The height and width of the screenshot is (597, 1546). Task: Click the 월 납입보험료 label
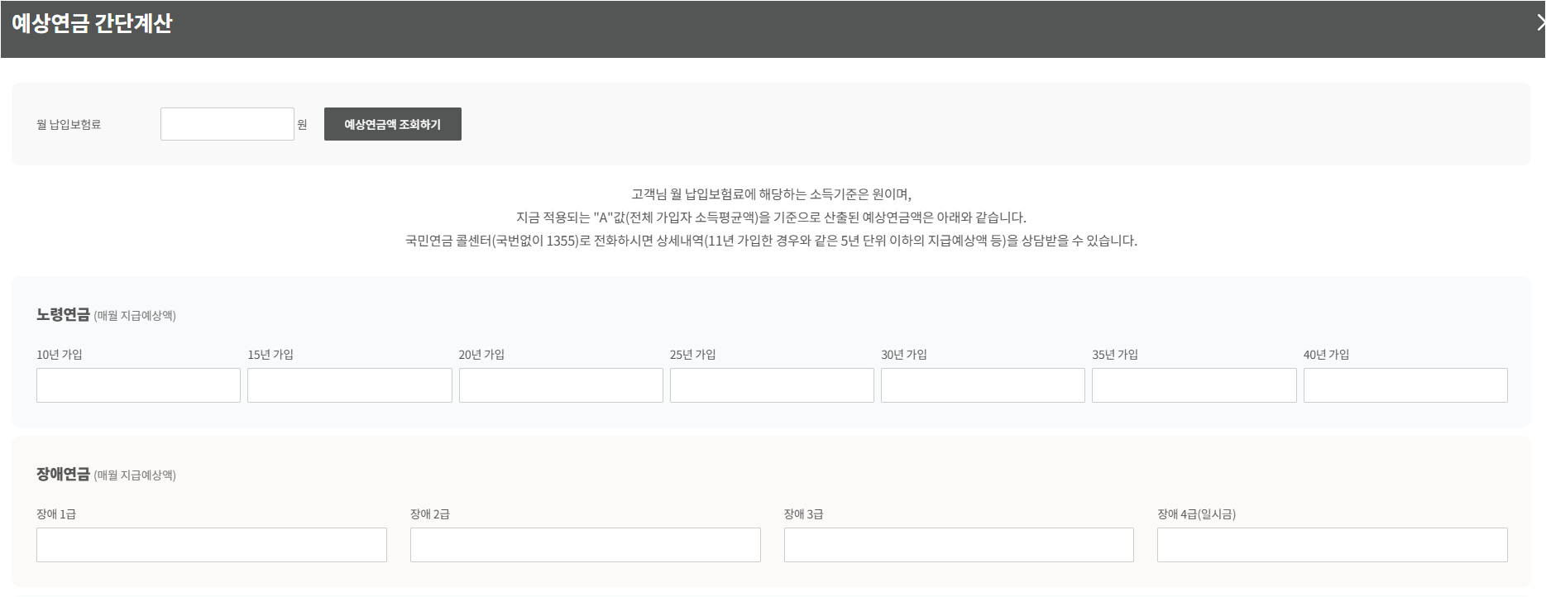click(69, 125)
